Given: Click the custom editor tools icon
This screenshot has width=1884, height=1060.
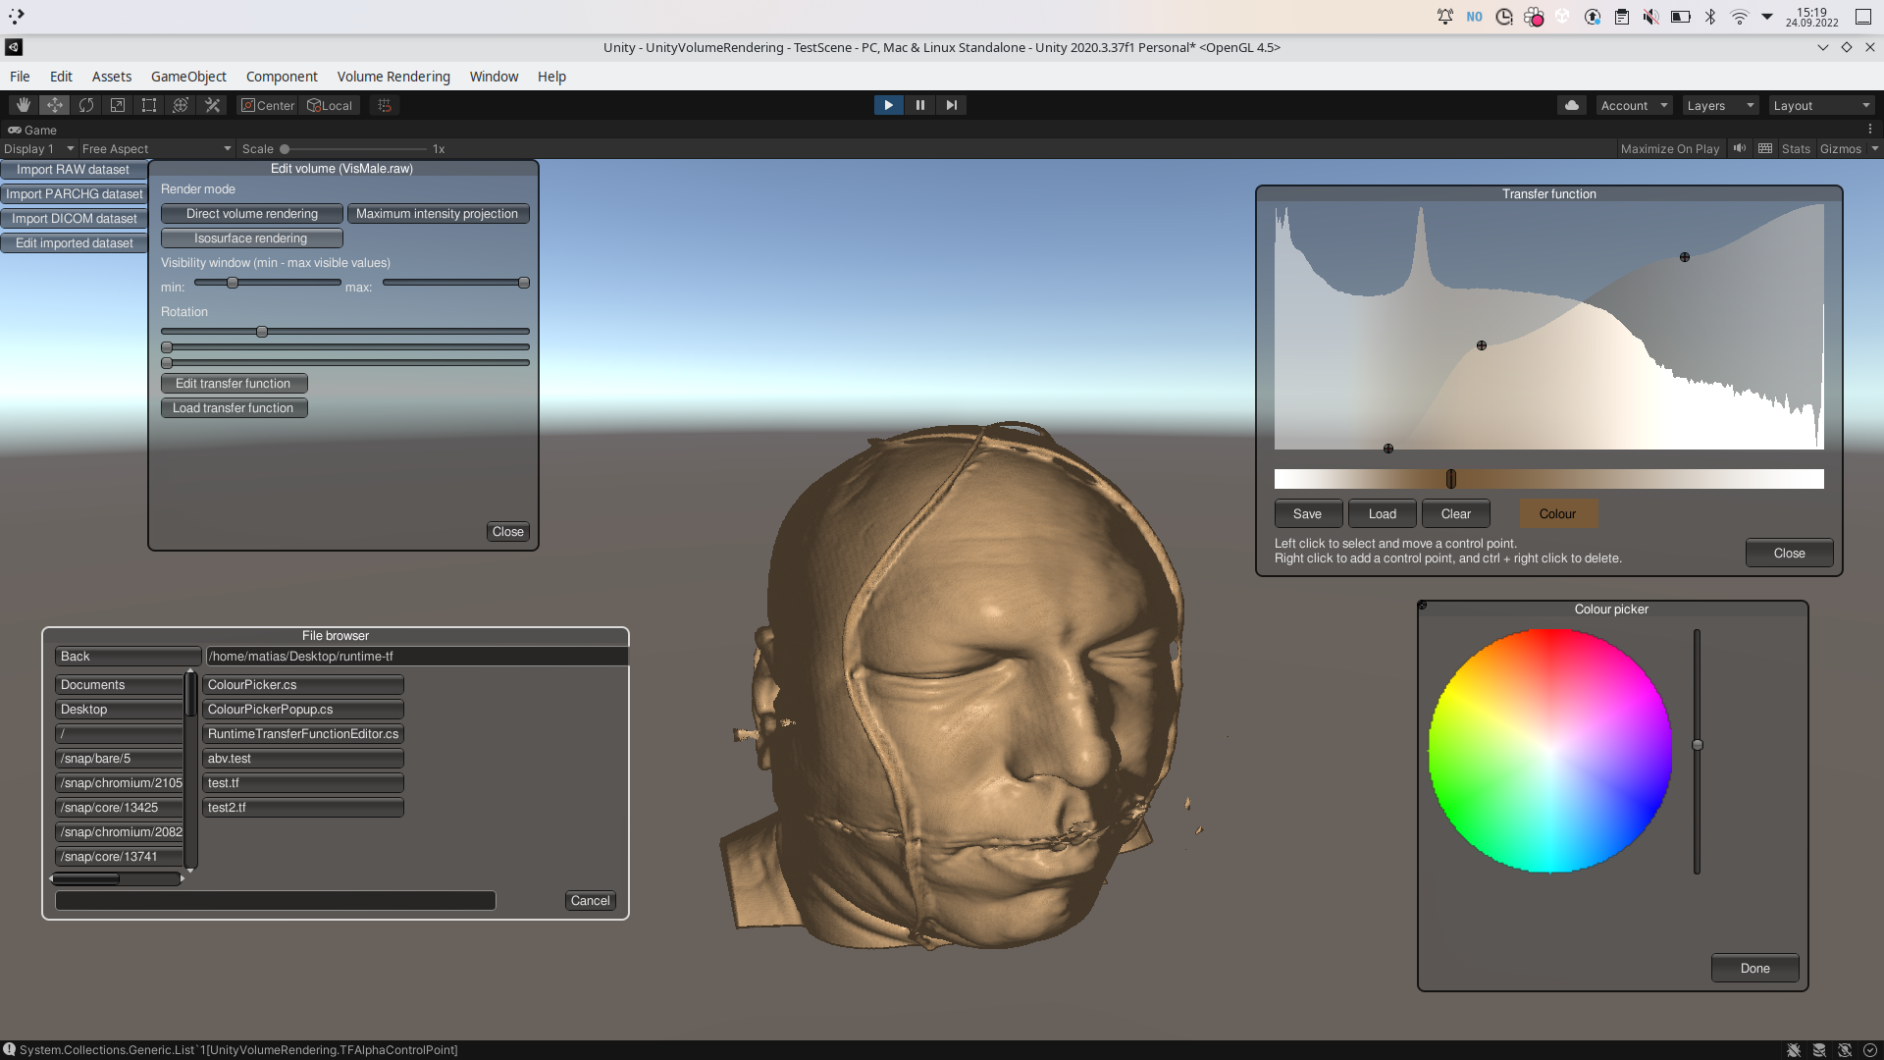Looking at the screenshot, I should (x=212, y=105).
